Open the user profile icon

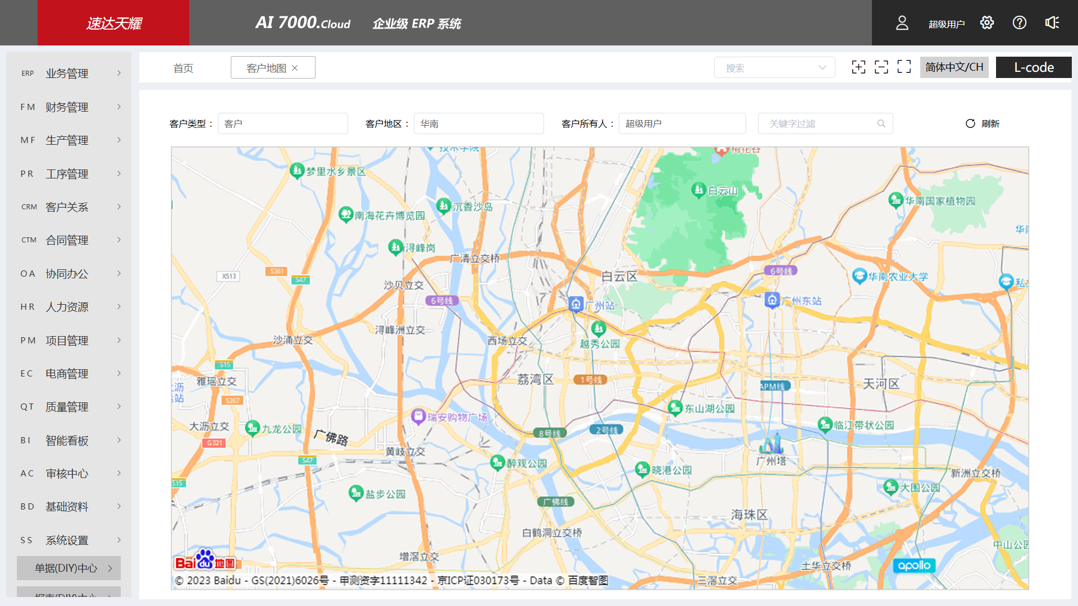pyautogui.click(x=902, y=22)
